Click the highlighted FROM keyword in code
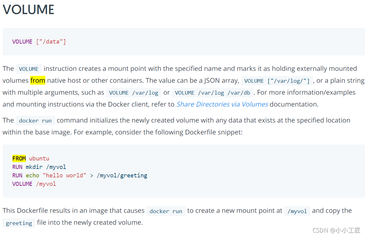 pos(19,159)
